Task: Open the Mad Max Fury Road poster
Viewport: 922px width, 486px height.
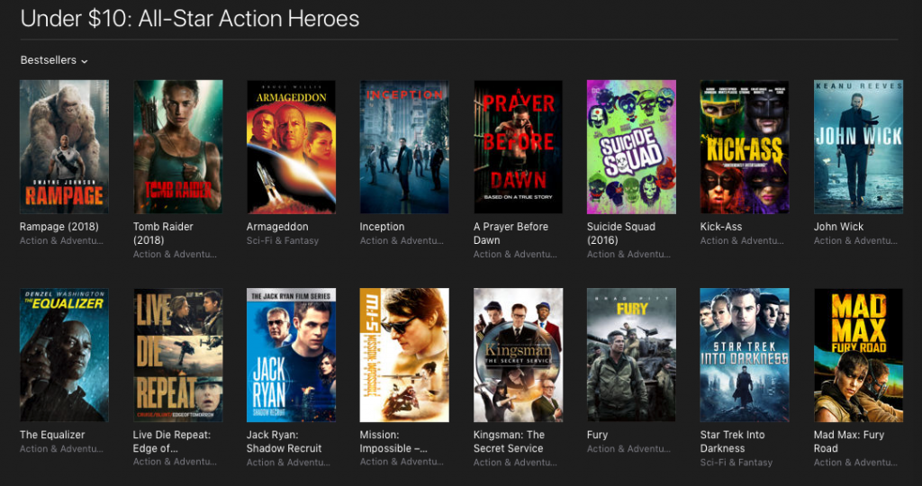Action: [858, 355]
